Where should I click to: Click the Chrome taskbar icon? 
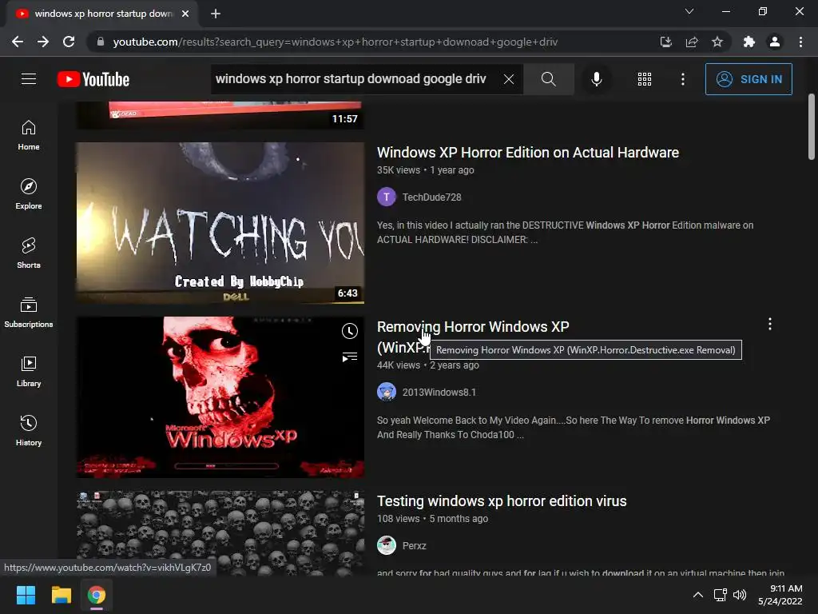97,595
